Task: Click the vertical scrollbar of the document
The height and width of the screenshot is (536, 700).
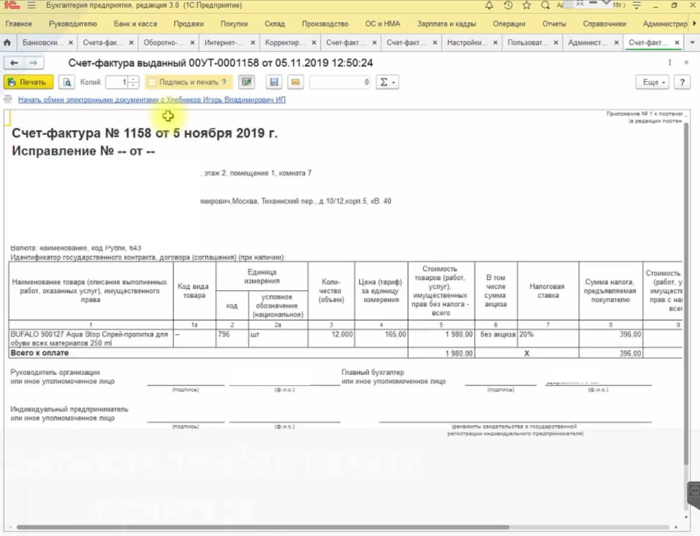Action: click(686, 293)
